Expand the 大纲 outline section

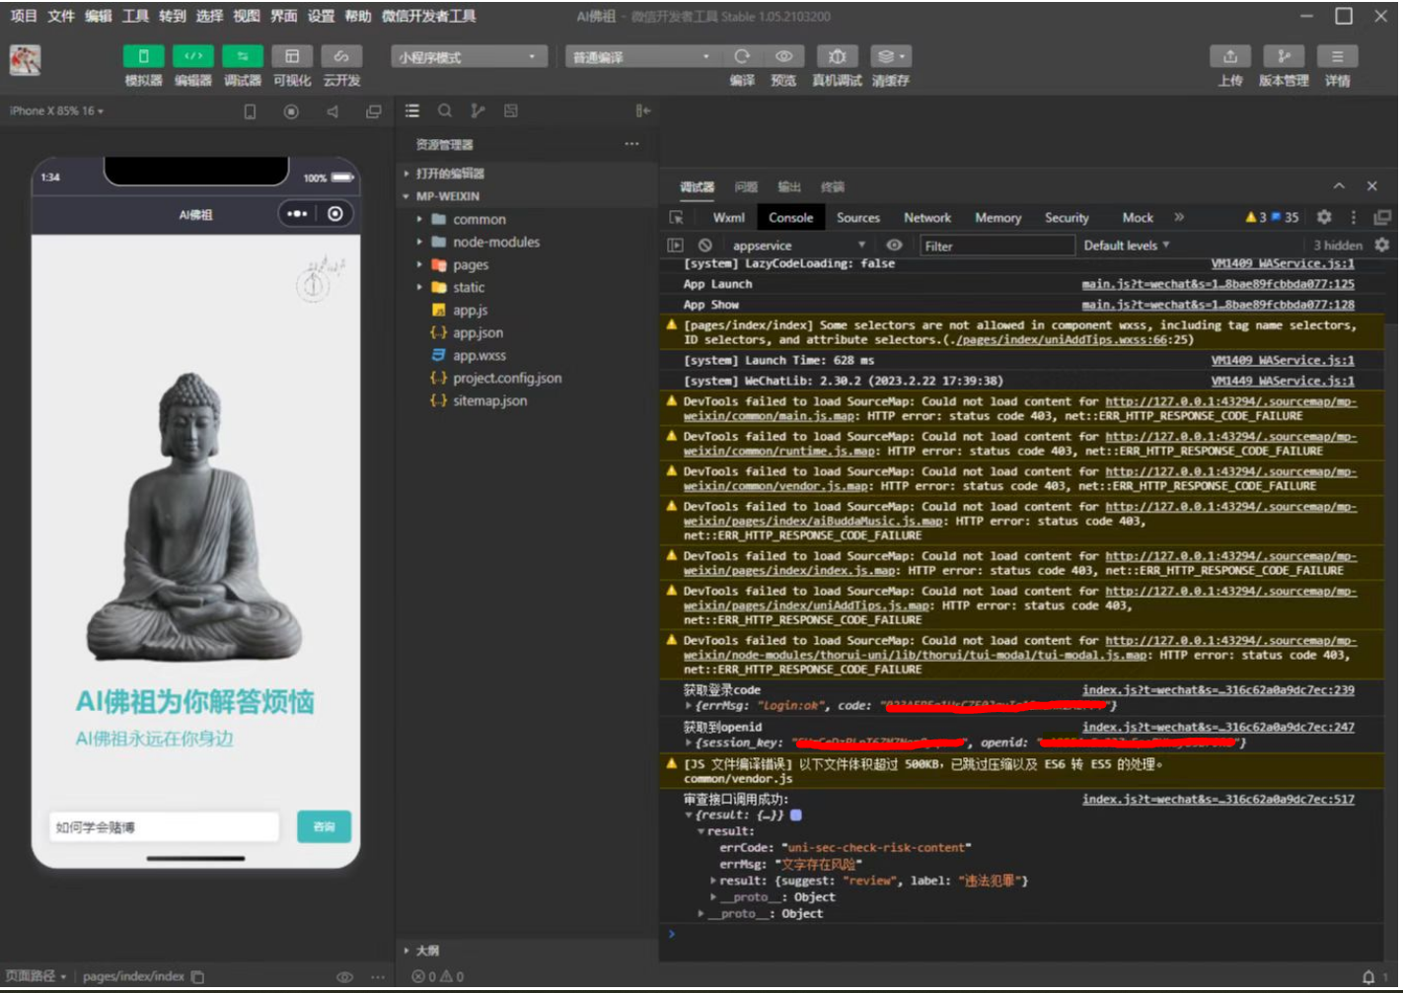(426, 951)
